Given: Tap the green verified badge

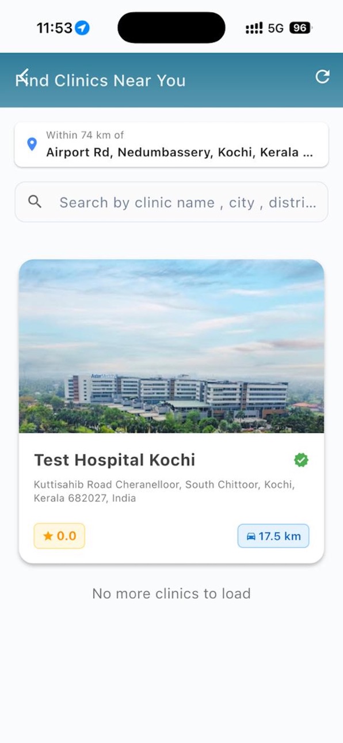Looking at the screenshot, I should pos(301,460).
